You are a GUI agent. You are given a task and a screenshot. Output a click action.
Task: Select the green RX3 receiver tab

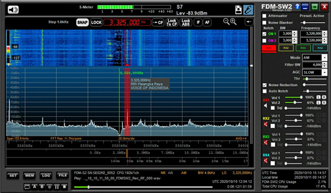(303, 48)
